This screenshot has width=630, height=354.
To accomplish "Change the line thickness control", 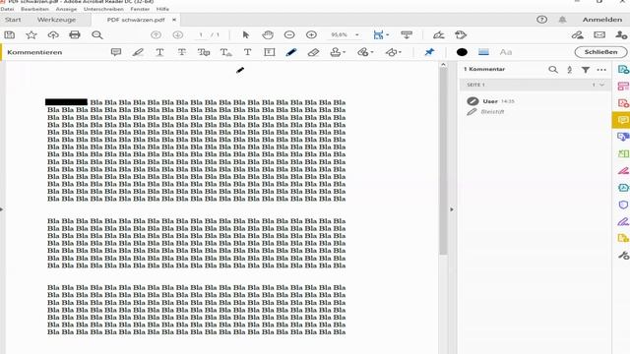I will (483, 52).
